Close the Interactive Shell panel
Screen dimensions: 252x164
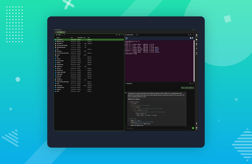tap(194, 35)
